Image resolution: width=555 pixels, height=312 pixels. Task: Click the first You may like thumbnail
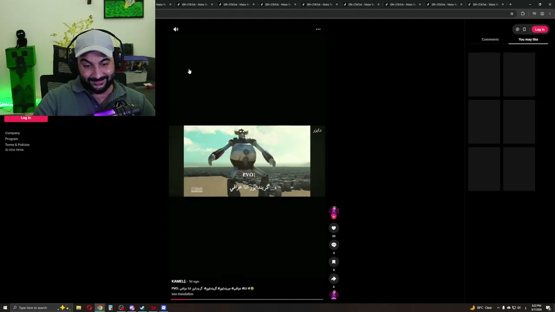coord(484,75)
